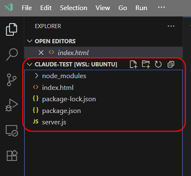Close index.html in Open Editors
191x176 pixels.
pos(41,53)
